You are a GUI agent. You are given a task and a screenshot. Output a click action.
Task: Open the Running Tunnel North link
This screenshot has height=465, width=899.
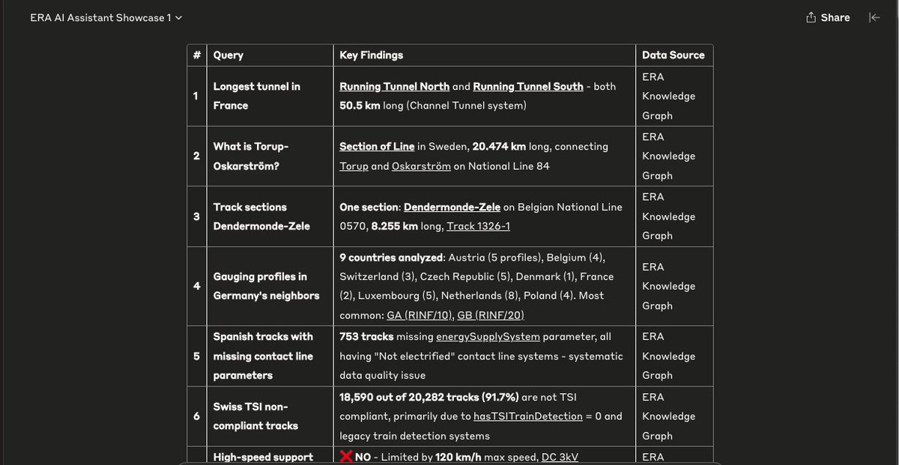[x=395, y=86]
